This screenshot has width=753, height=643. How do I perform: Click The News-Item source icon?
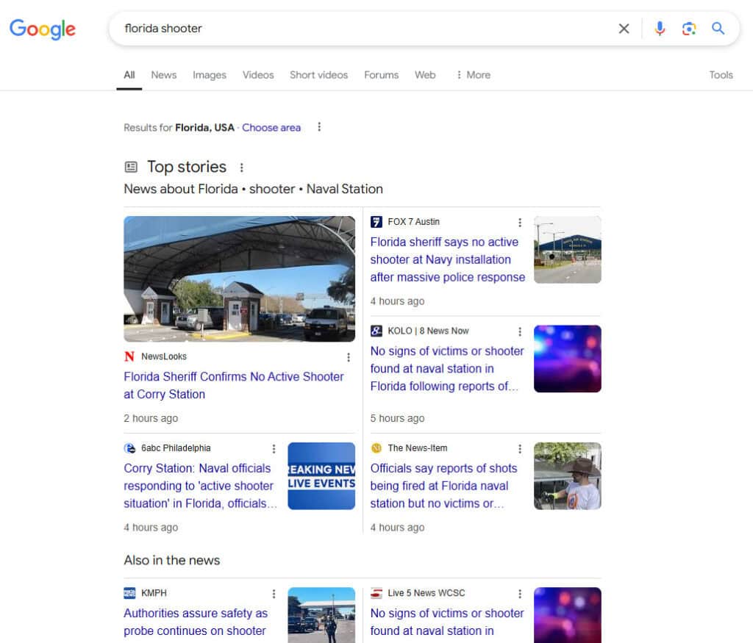tap(376, 448)
